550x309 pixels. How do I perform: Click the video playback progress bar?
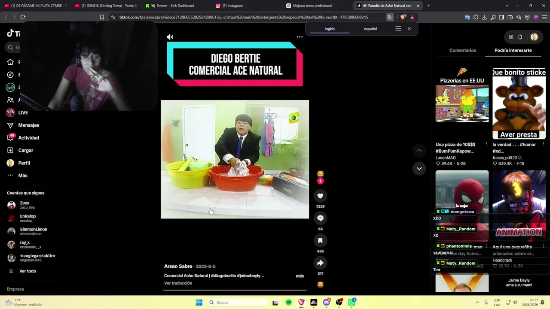[235, 290]
